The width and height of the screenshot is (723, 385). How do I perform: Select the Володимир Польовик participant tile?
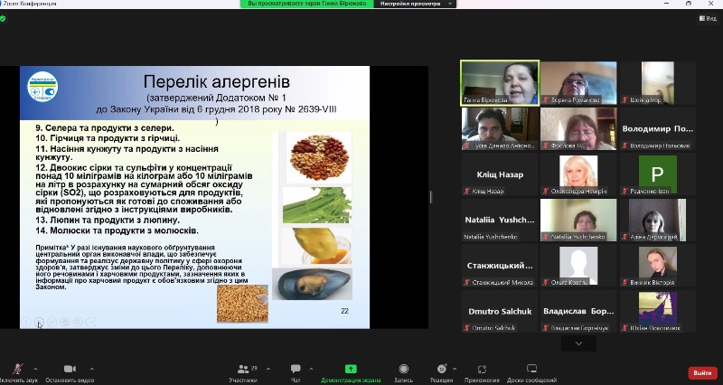click(658, 128)
